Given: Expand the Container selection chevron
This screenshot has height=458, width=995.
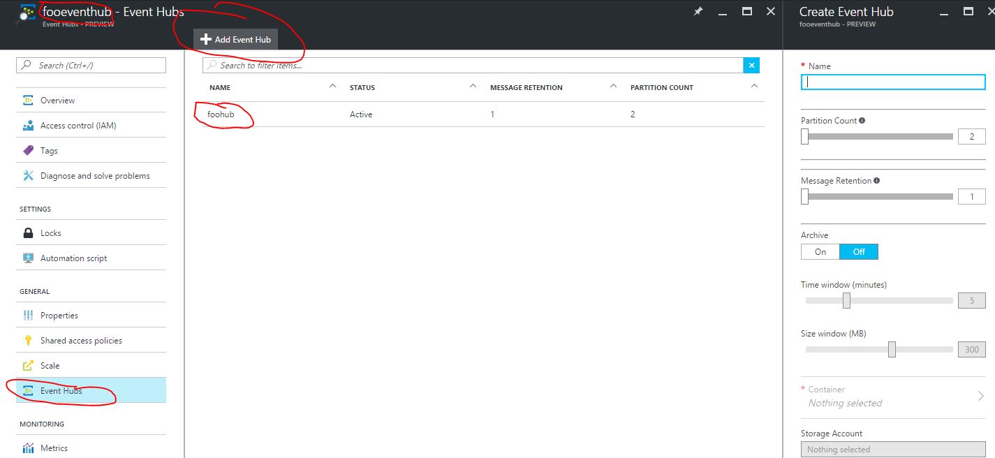Looking at the screenshot, I should pyautogui.click(x=980, y=396).
